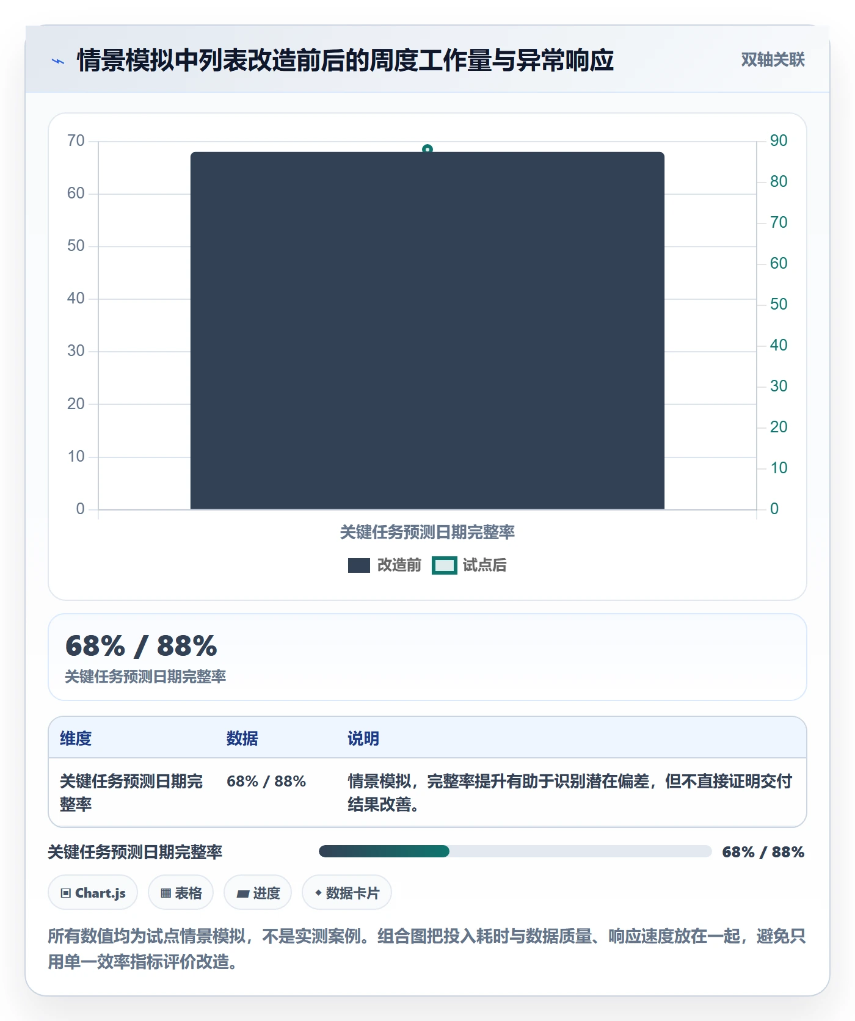Click the x-axis label under the chart bar
The image size is (855, 1021).
[428, 532]
